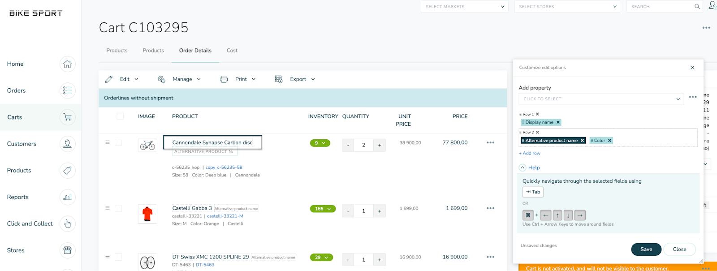Select the Castelli Gabba 3 row checkbox
The image size is (717, 271).
point(118,208)
